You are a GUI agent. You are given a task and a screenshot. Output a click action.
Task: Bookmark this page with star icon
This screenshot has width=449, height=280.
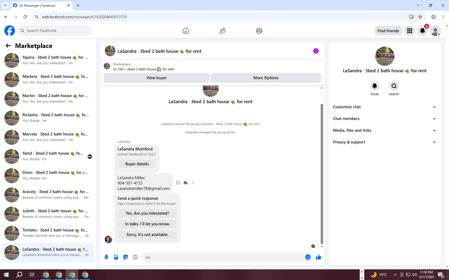420,17
